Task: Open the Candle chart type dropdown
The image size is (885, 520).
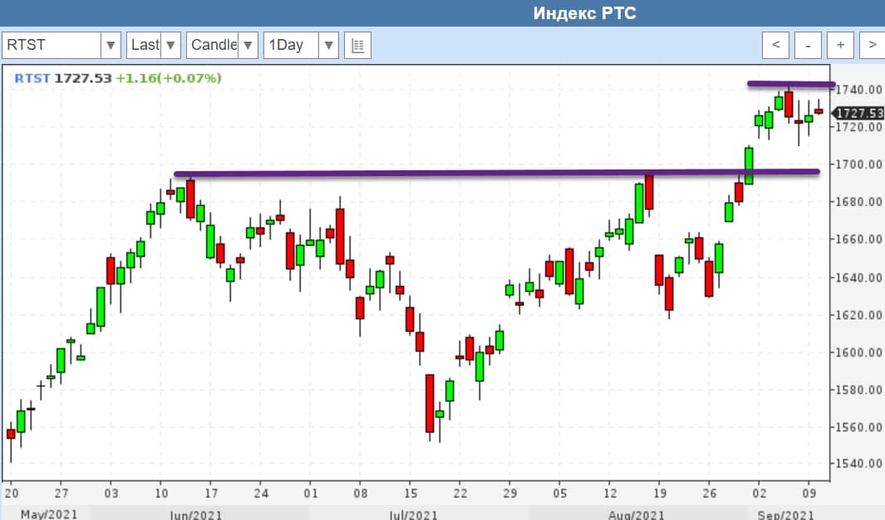Action: [x=248, y=45]
